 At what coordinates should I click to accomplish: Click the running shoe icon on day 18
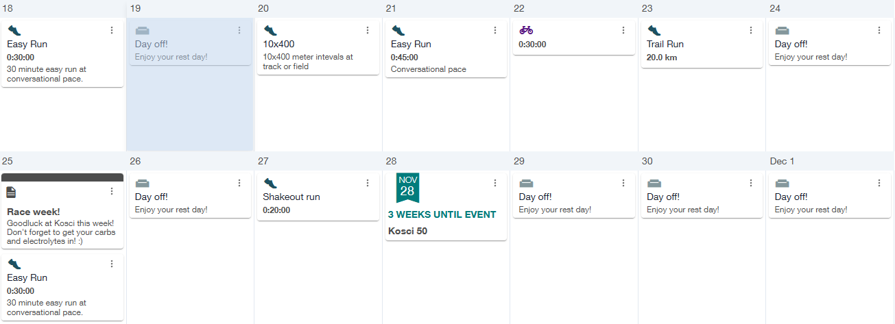tap(14, 30)
